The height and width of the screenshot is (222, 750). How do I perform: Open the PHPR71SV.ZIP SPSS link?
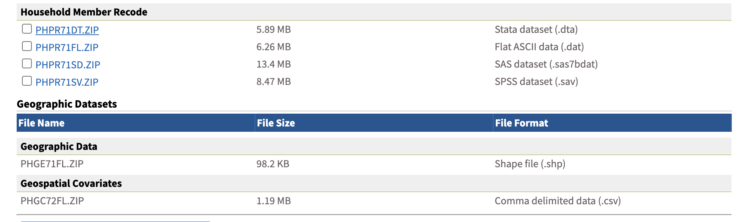[67, 82]
